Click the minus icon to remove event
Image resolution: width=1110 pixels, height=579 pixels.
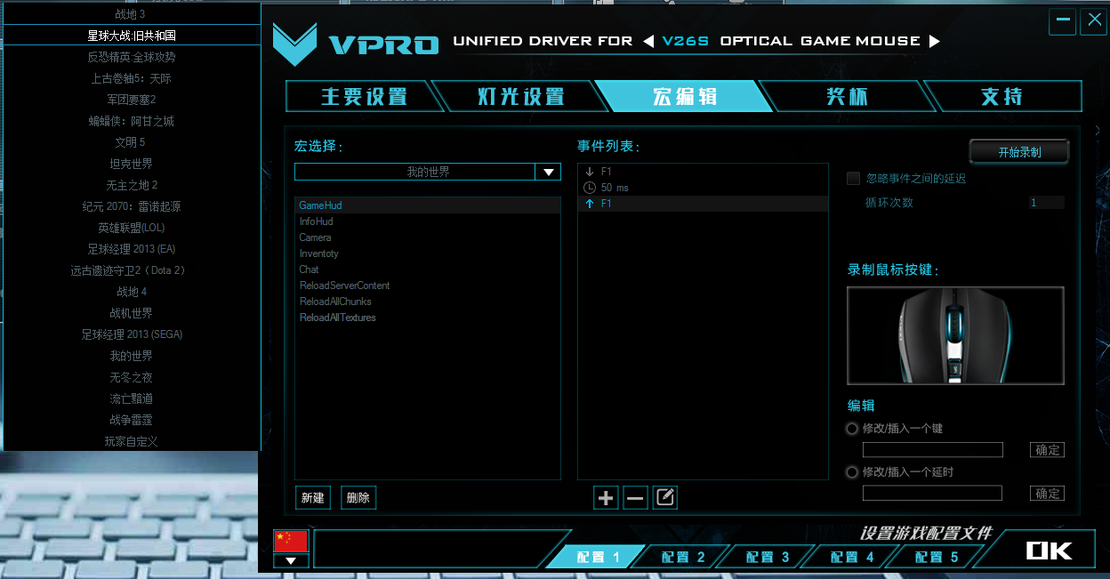pos(635,498)
